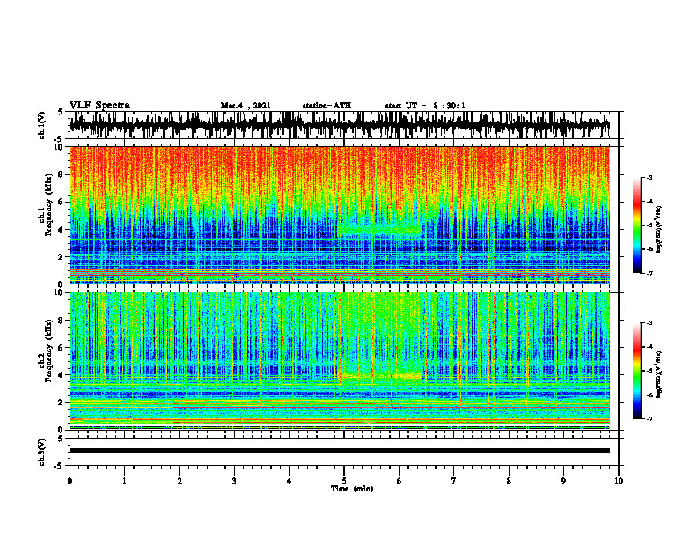Click the time axis tick label "5"

click(x=344, y=481)
